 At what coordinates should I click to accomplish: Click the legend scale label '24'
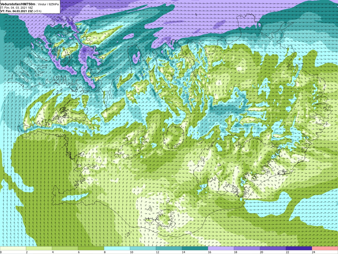[x=313, y=252]
